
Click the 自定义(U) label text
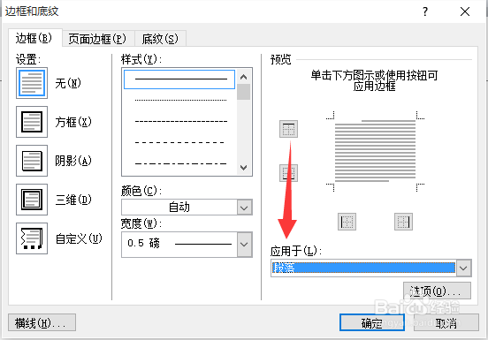[x=79, y=238]
